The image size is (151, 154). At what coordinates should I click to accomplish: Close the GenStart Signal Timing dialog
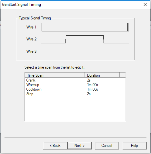pyautogui.click(x=145, y=5)
